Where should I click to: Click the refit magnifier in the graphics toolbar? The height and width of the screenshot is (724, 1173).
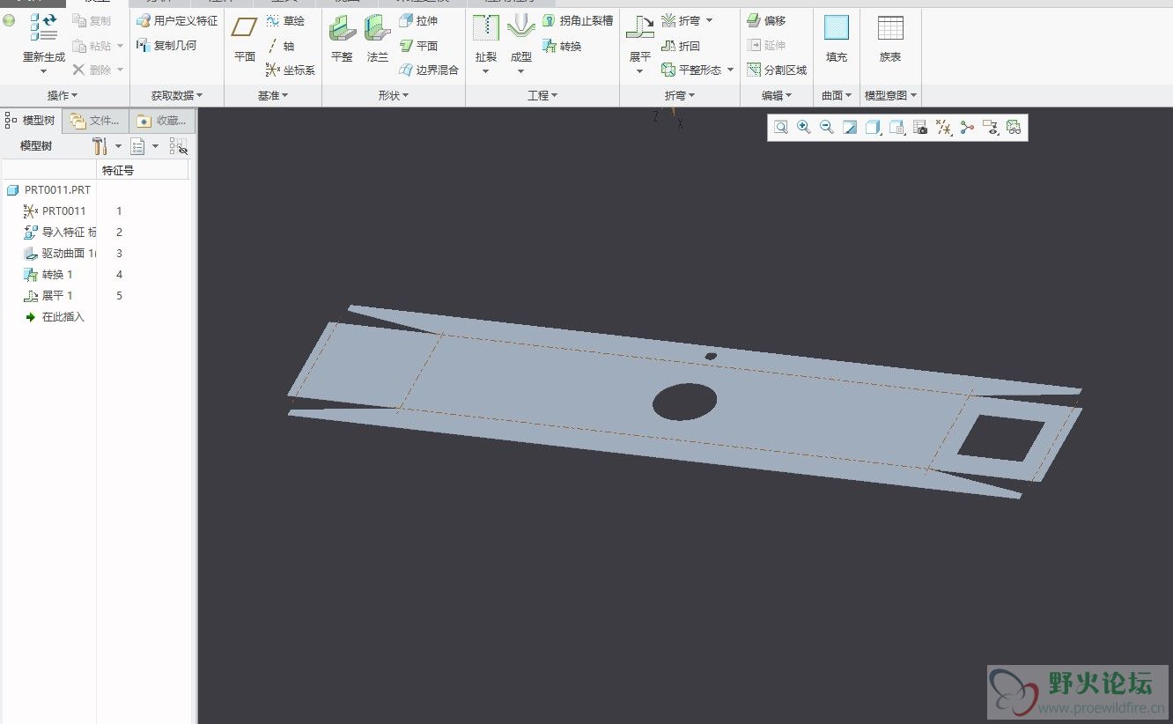[781, 128]
